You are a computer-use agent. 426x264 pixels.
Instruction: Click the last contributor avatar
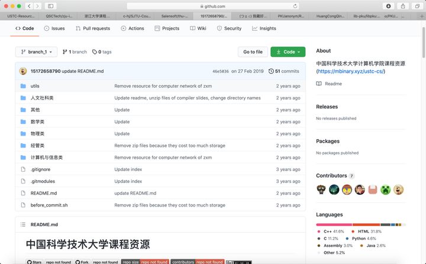click(x=399, y=189)
